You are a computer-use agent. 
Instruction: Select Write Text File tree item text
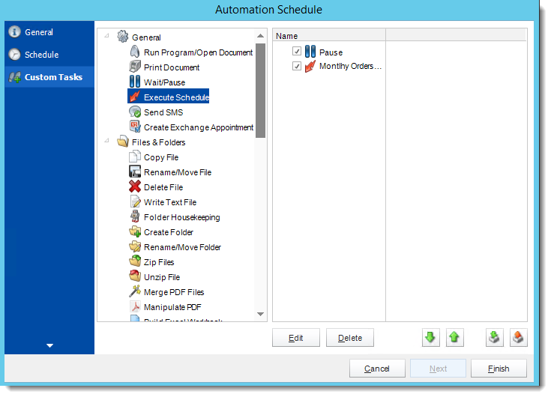pos(170,202)
